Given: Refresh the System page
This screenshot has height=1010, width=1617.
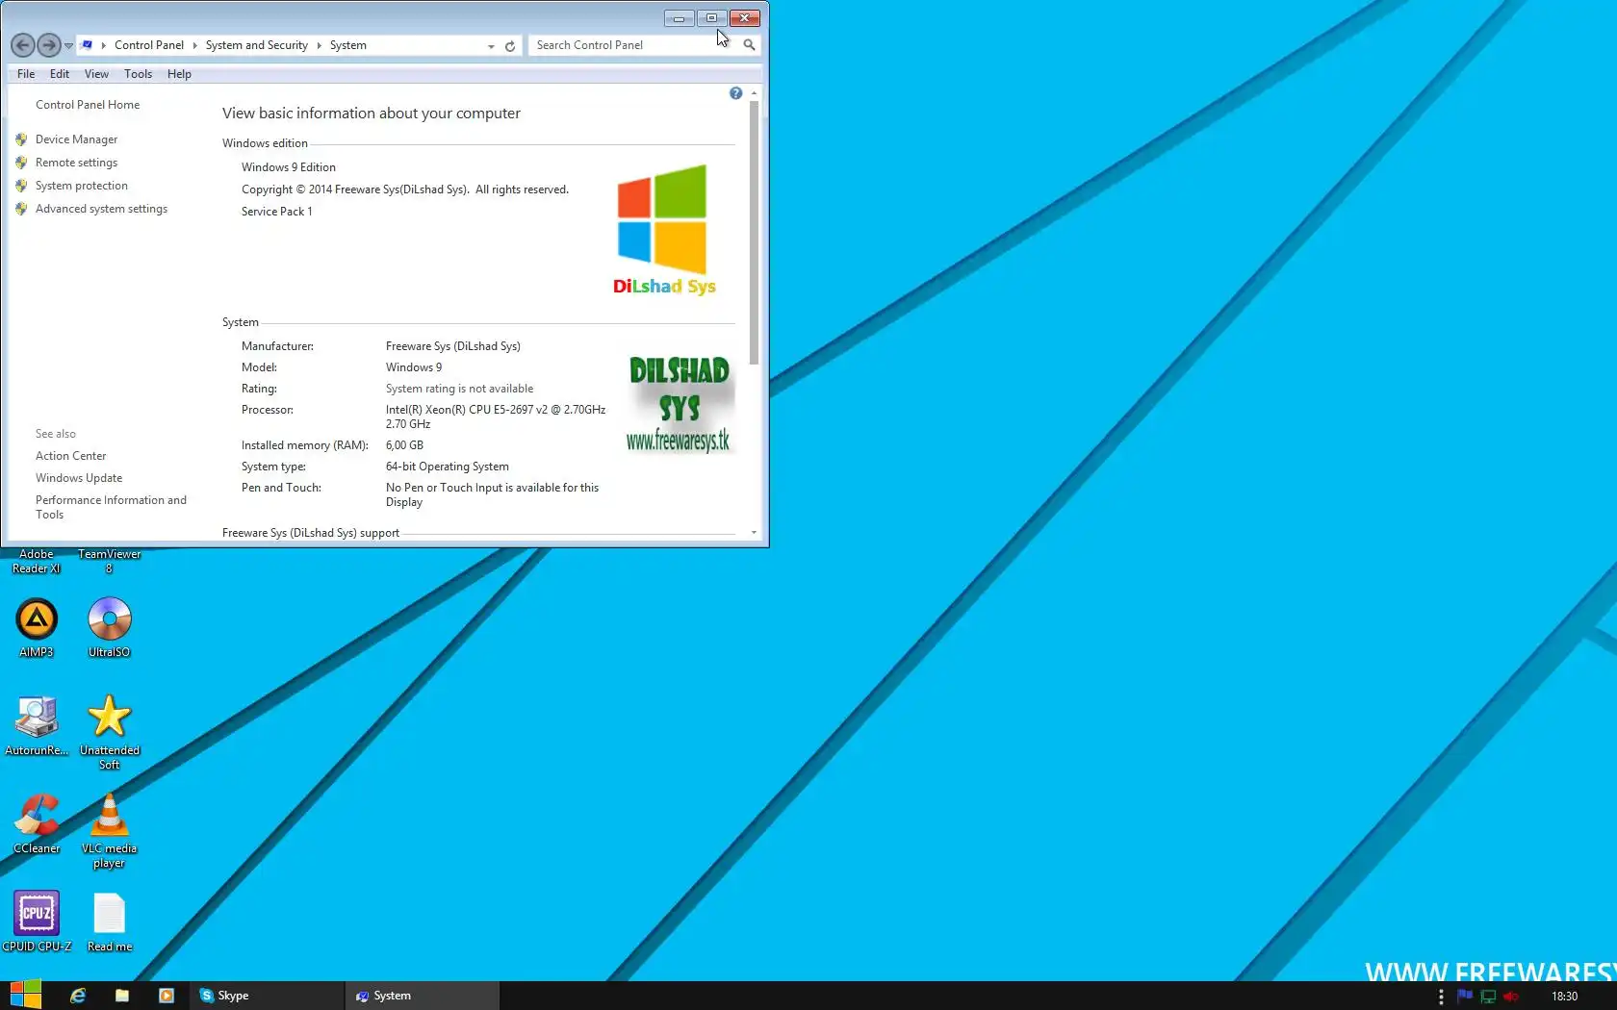Looking at the screenshot, I should tap(510, 46).
